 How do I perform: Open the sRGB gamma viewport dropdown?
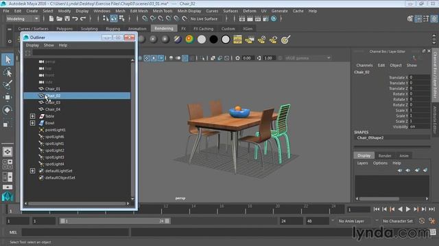(x=308, y=58)
